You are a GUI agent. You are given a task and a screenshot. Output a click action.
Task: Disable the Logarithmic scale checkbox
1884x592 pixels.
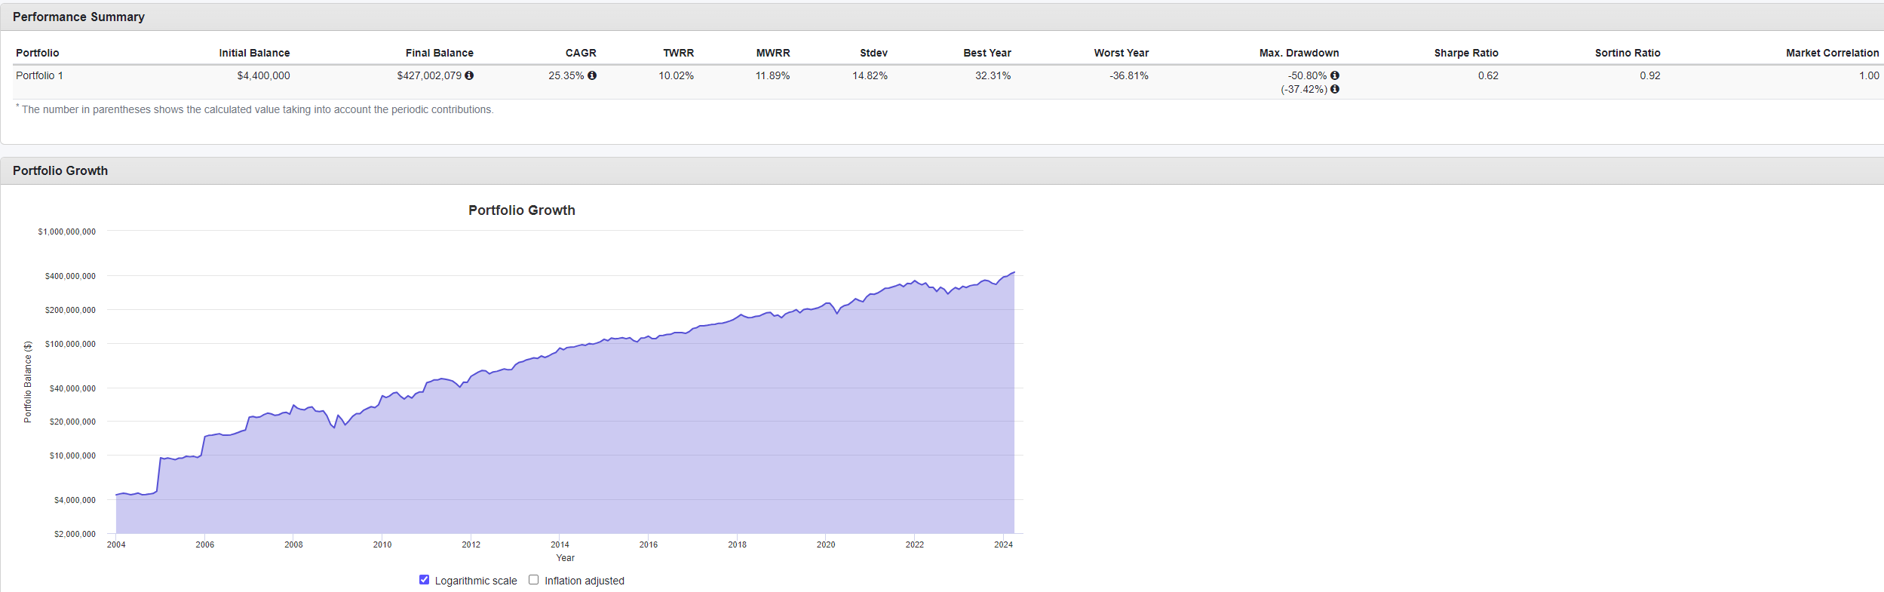(x=424, y=580)
